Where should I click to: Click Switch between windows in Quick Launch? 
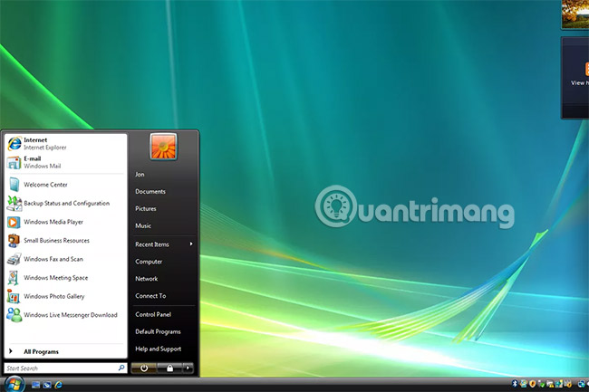(x=47, y=385)
